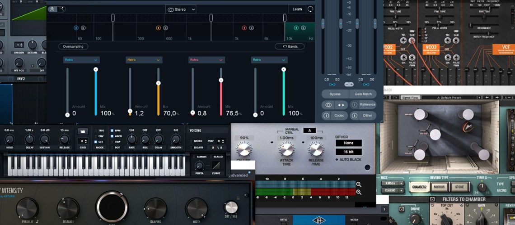
Task: Click the CURVE shape thumbnail
Action: pyautogui.click(x=216, y=166)
